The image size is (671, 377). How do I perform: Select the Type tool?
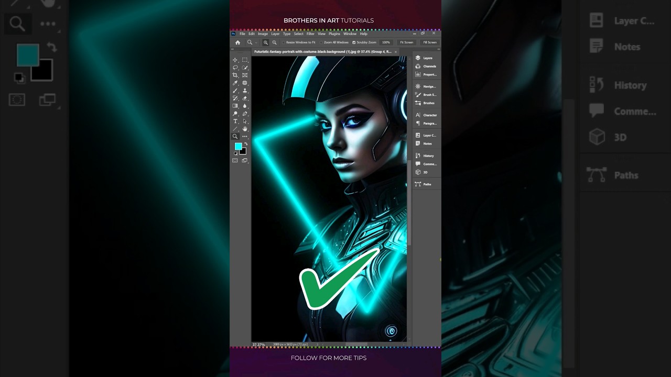[x=235, y=121]
